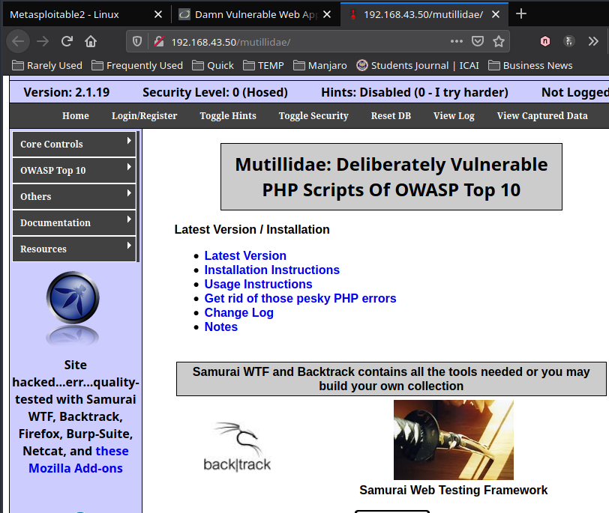
Task: Save page to Pocket
Action: click(477, 41)
